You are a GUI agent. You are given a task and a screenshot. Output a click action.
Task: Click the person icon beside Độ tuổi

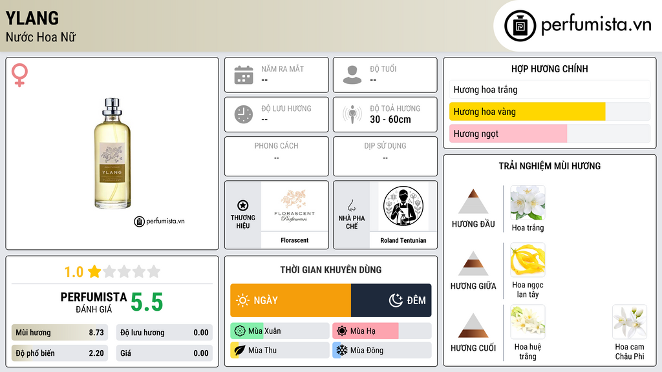click(352, 75)
